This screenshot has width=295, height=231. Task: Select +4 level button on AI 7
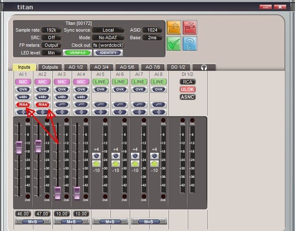(135, 156)
